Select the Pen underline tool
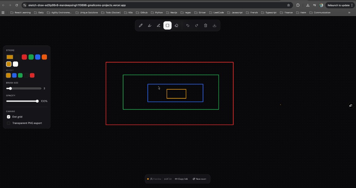Image resolution: width=356 pixels, height=188 pixels. (x=159, y=25)
